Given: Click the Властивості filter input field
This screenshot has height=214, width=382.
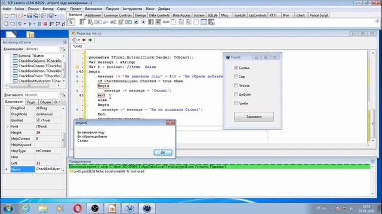Looking at the screenshot, I should pos(42,95).
